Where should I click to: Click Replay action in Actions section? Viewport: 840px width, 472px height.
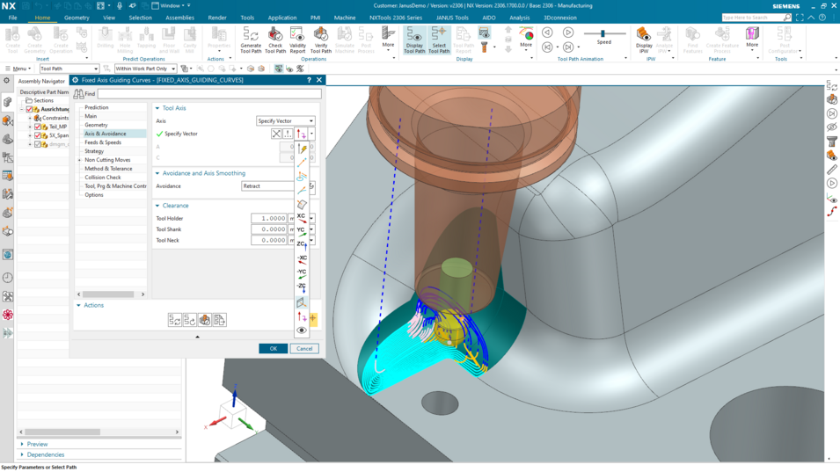click(x=190, y=320)
